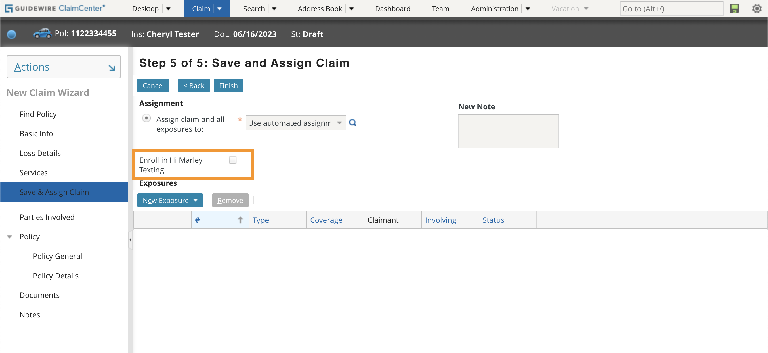This screenshot has width=768, height=353.
Task: Click into the New Note text area
Action: 508,131
